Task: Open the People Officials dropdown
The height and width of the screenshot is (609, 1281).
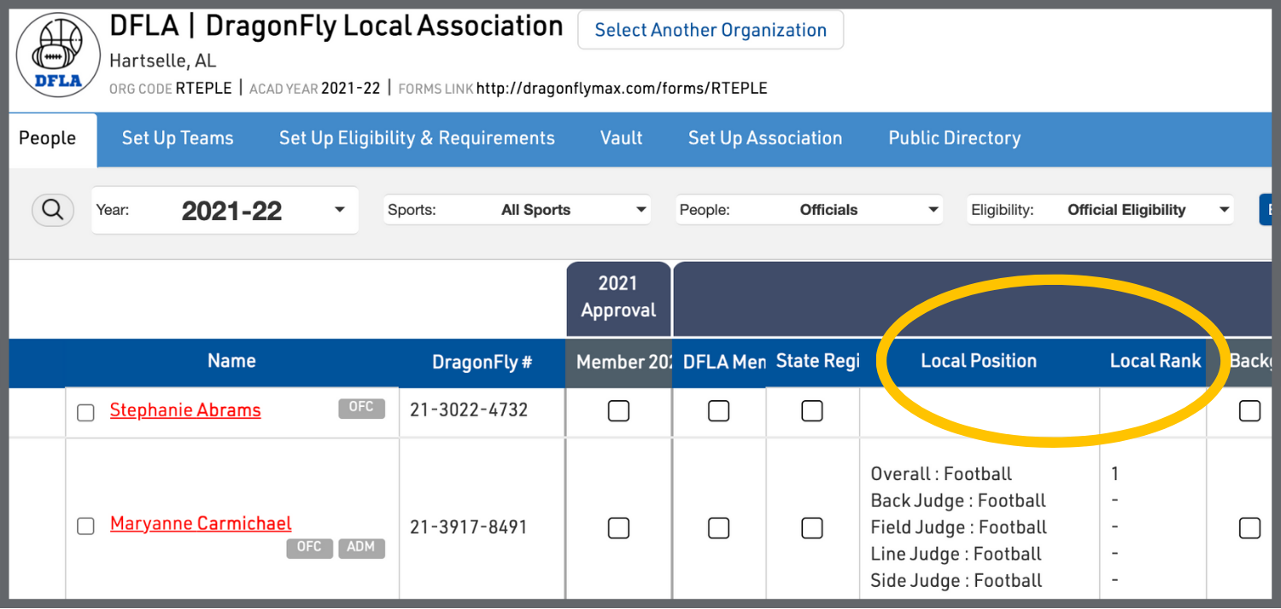Action: coord(809,210)
